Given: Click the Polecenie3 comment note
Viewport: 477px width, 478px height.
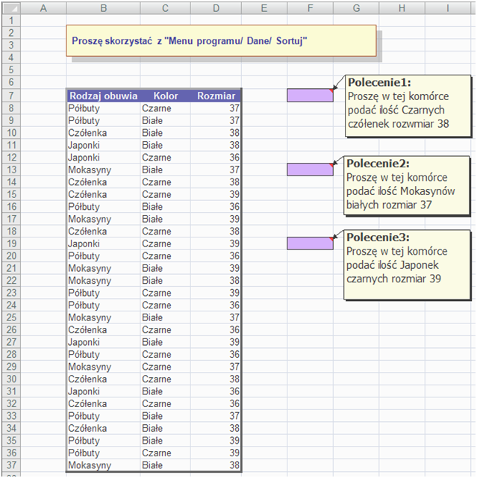Looking at the screenshot, I should 408,264.
